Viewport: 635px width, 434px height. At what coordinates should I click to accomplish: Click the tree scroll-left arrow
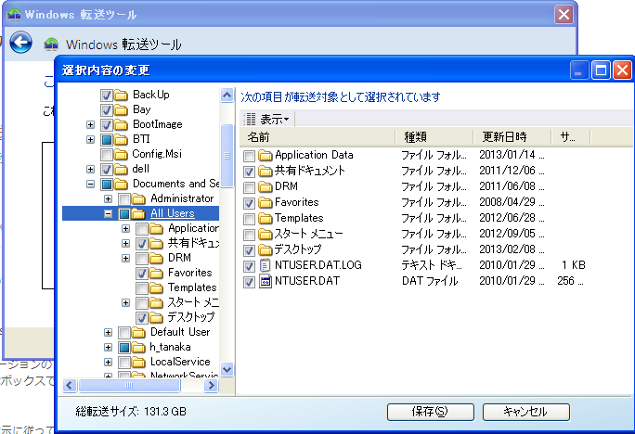click(70, 386)
